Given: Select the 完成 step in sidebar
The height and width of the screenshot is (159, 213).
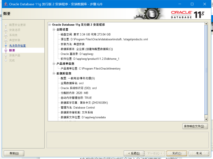Looking at the screenshot, I should tap(12, 60).
